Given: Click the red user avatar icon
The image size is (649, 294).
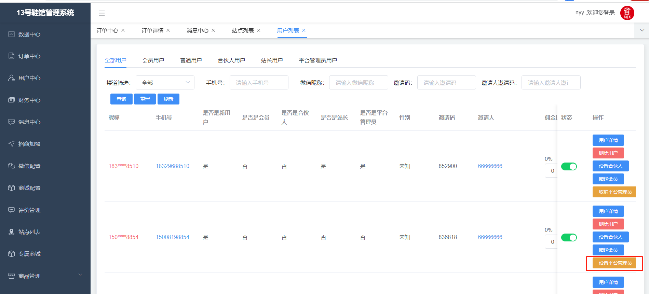Looking at the screenshot, I should click(627, 13).
